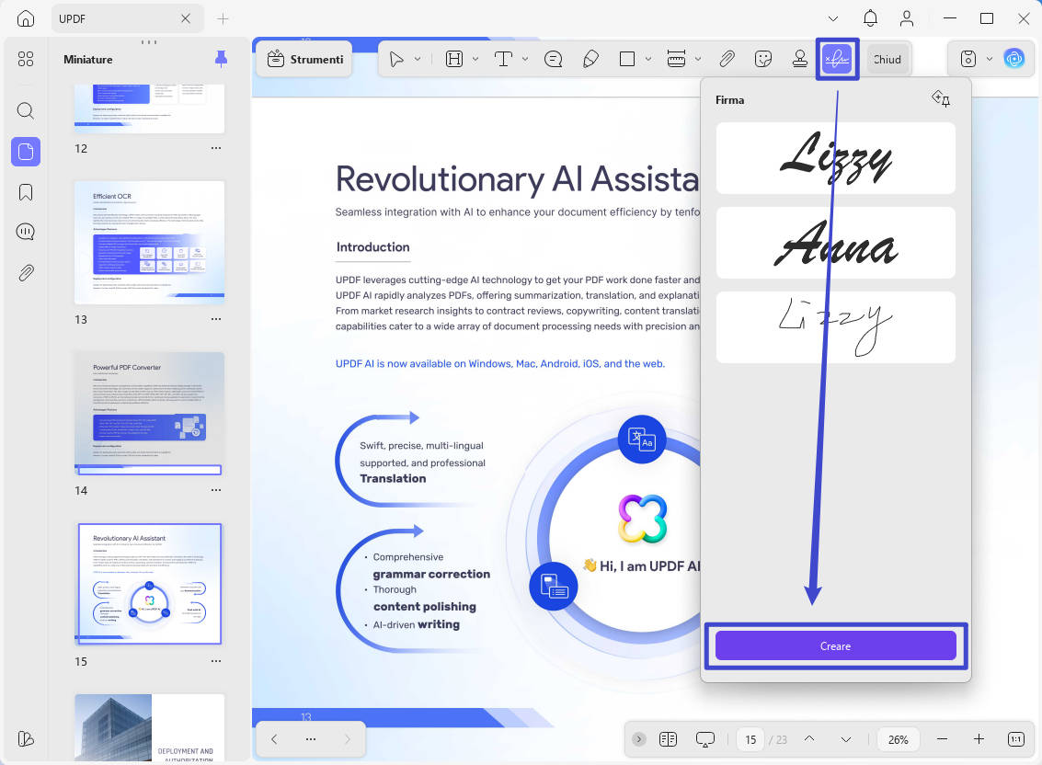Select page 13 thumbnail Efficient OCR

150,243
